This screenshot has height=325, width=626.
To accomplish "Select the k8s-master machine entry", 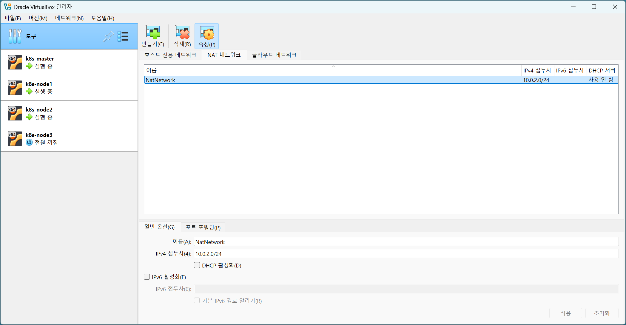I will tap(69, 62).
